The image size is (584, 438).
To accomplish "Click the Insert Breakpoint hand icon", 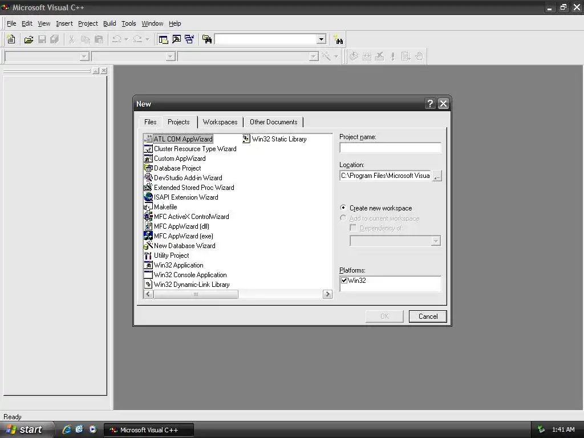I will 419,56.
